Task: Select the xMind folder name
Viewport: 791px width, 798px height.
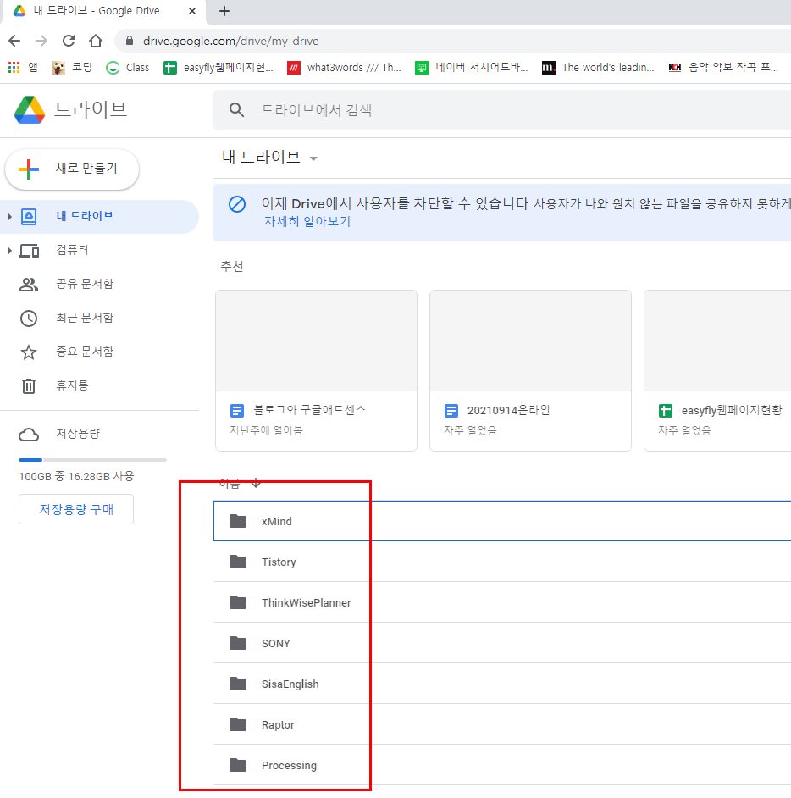Action: click(x=277, y=521)
